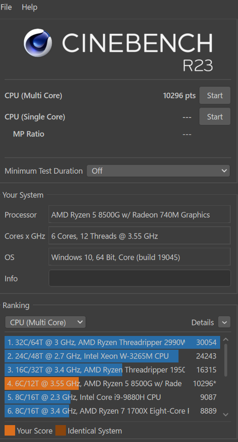Viewport: 238px width, 442px height.
Task: Click the brown Identical System legend swatch
Action: point(61,431)
